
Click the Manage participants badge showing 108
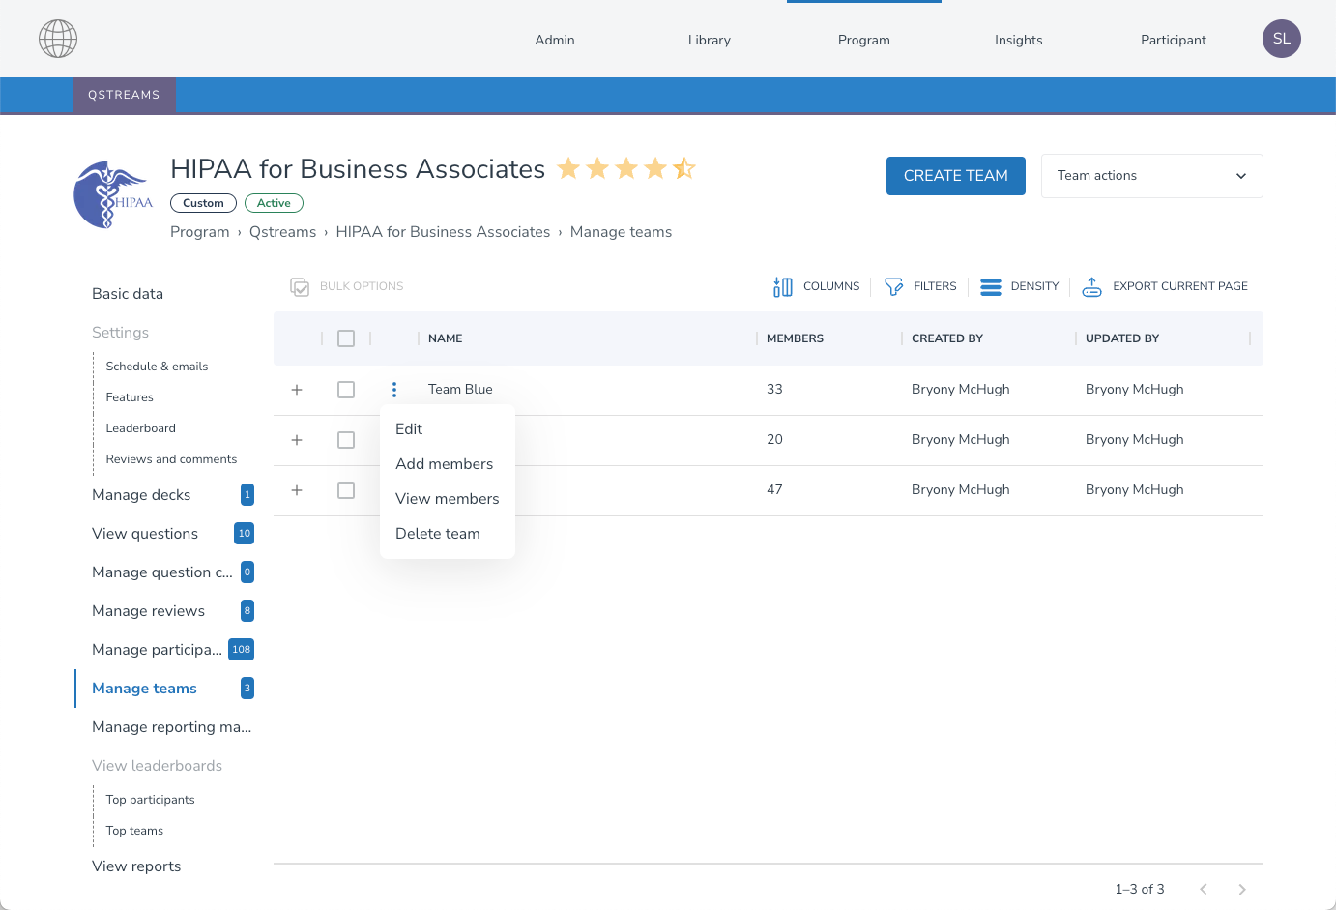click(242, 650)
